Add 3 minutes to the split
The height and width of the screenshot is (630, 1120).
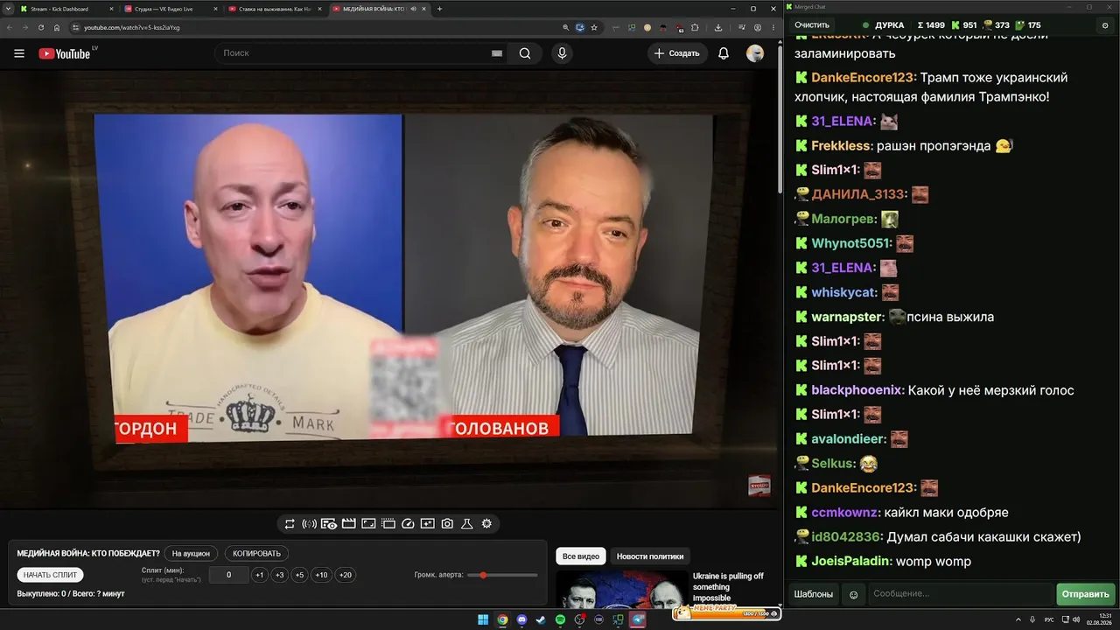[x=279, y=575]
